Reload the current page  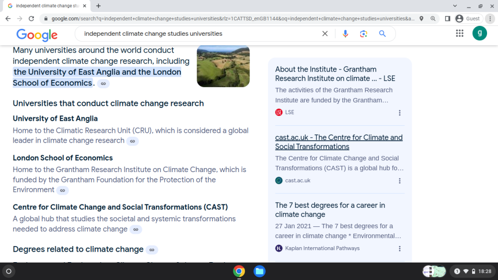pyautogui.click(x=31, y=19)
